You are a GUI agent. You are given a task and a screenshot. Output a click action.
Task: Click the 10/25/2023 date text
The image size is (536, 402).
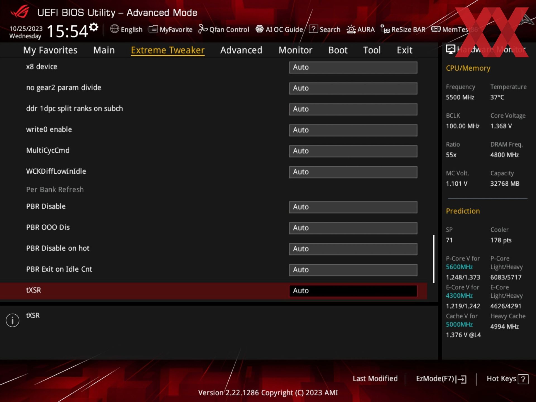click(26, 28)
